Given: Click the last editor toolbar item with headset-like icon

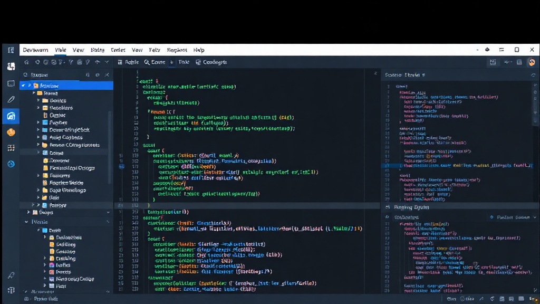Looking at the screenshot, I should click(x=211, y=62).
